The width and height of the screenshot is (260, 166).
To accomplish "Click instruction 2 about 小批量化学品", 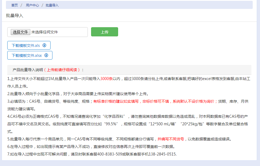I will [x=78, y=94].
